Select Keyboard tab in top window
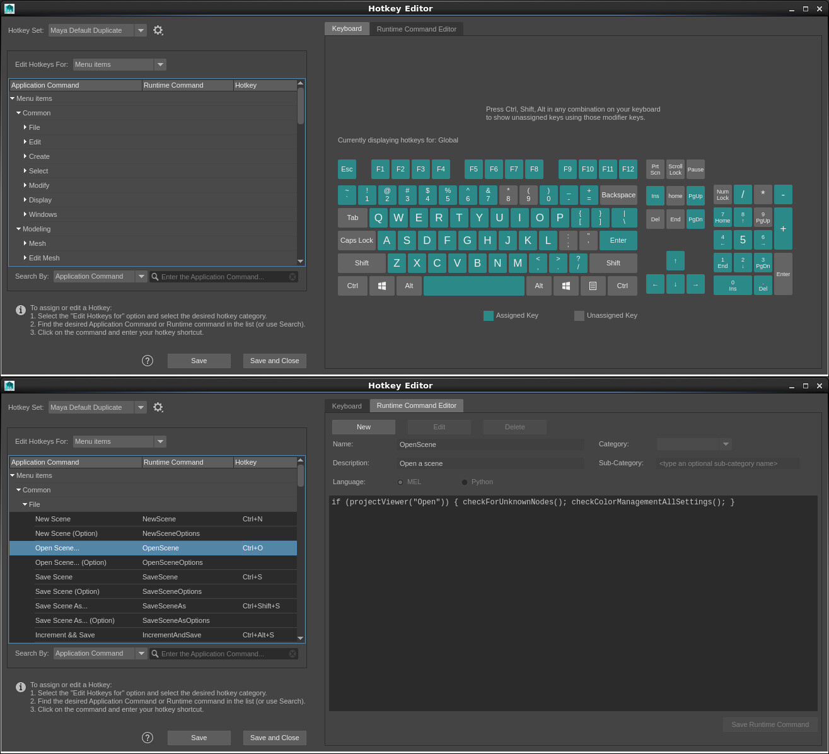The image size is (829, 754). [x=347, y=28]
